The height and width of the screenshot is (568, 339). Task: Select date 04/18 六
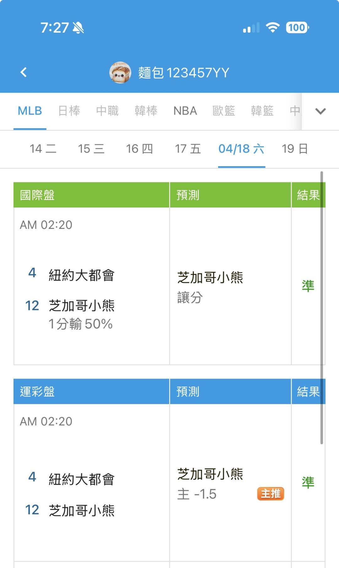[241, 149]
